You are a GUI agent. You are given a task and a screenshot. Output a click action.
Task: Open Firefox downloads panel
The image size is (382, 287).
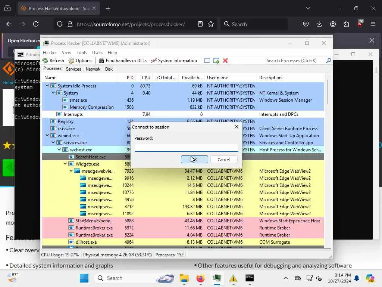tap(319, 24)
